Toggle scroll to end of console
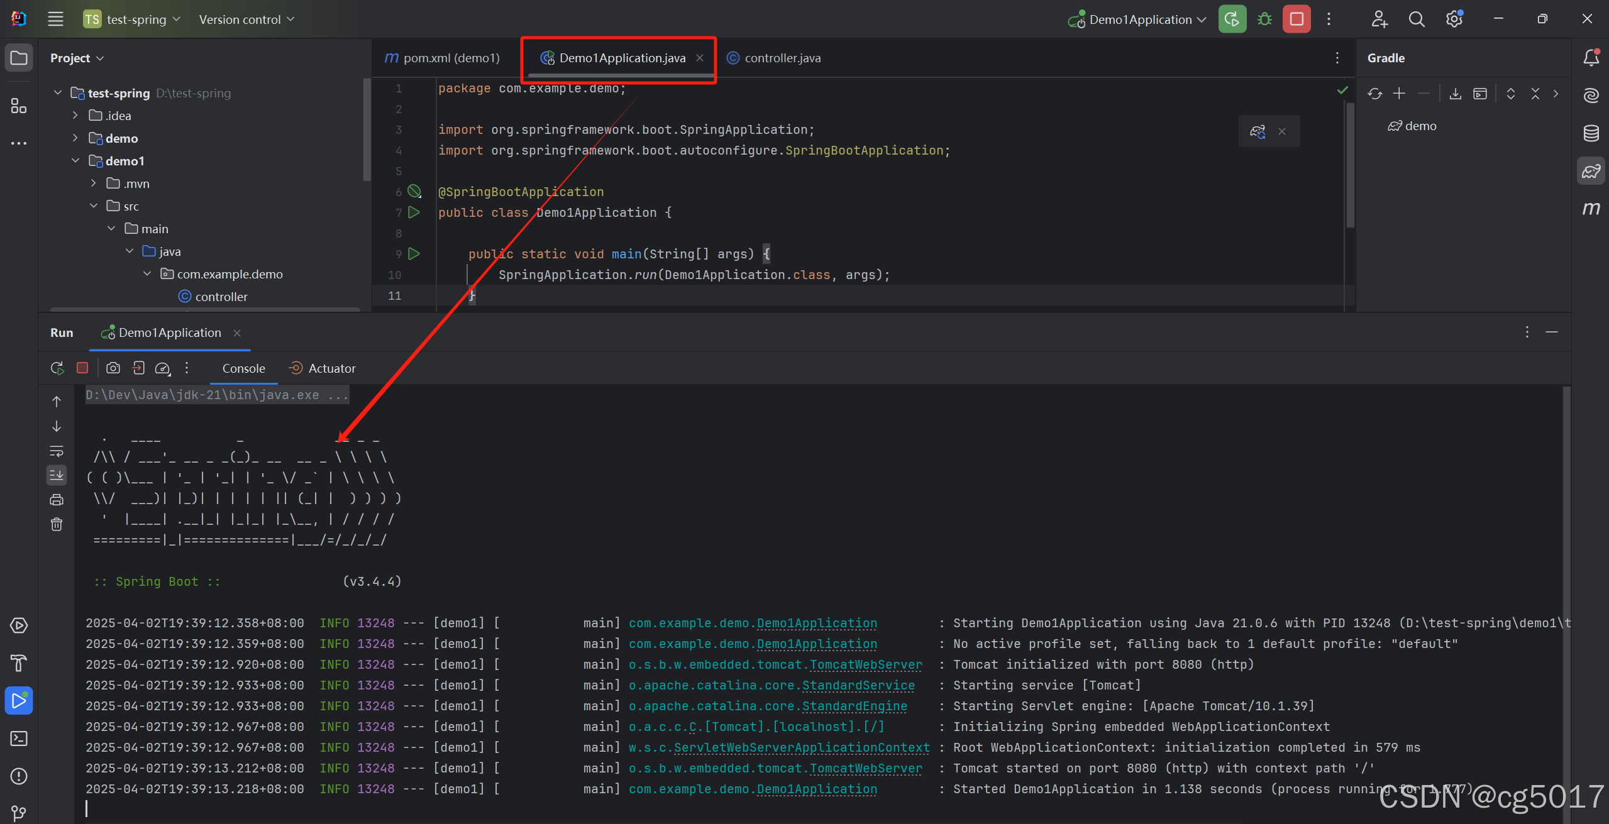The image size is (1609, 824). click(x=57, y=475)
